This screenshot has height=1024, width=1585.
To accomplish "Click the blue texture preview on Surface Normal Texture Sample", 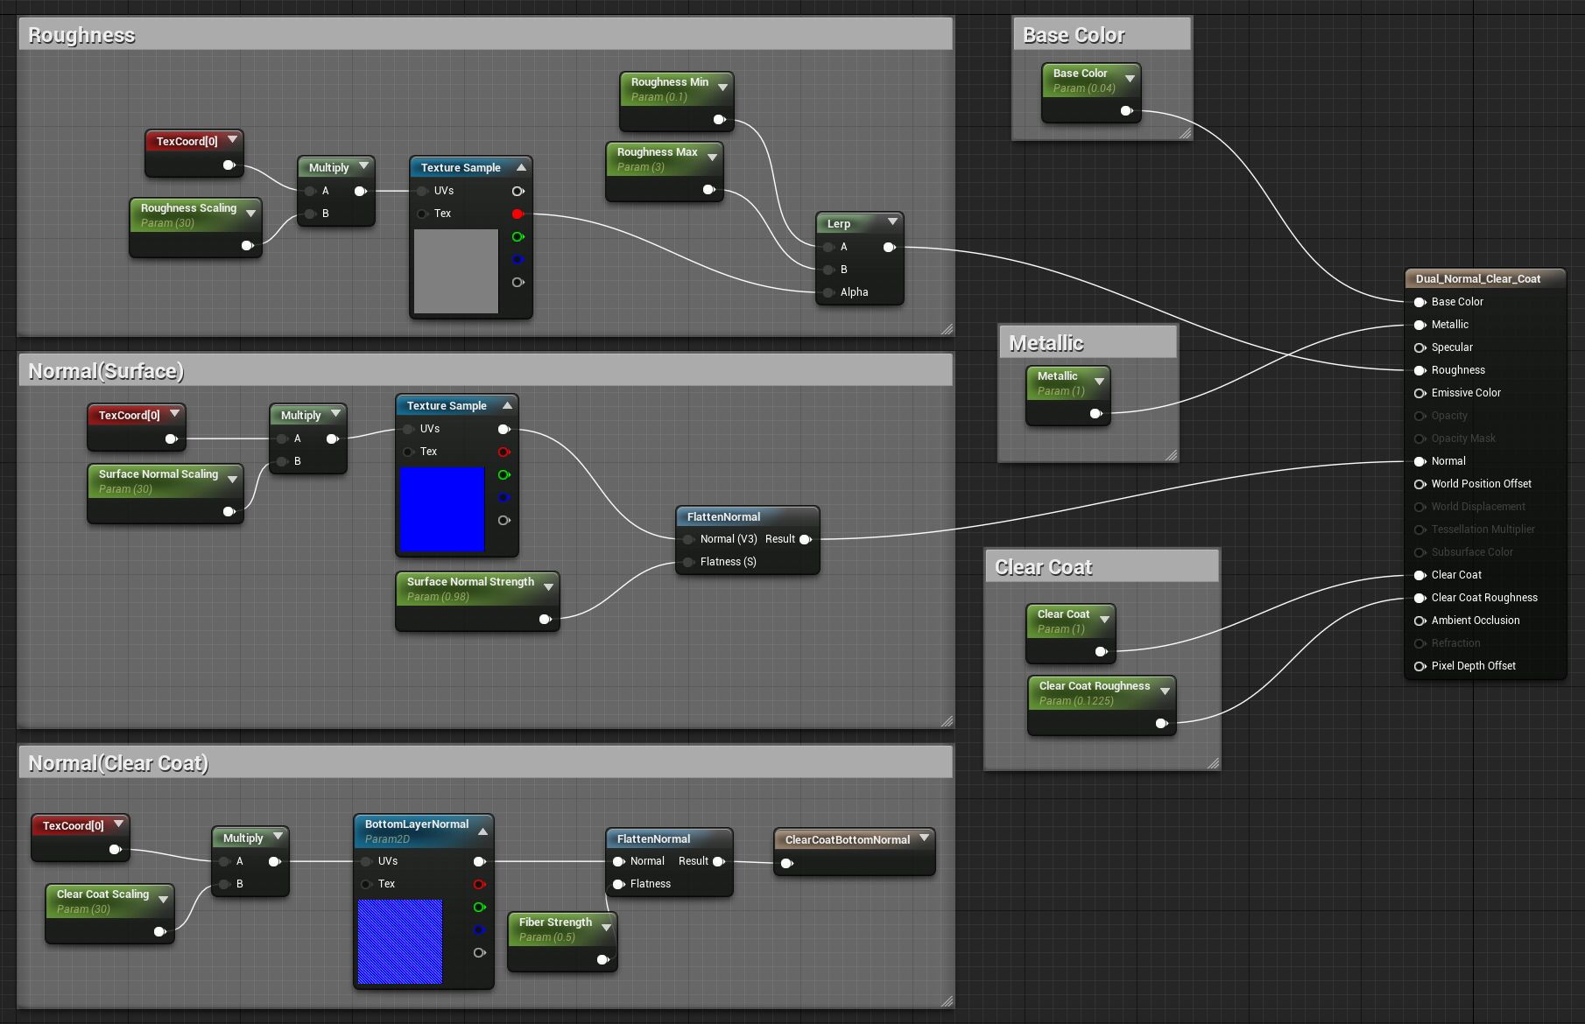I will tap(443, 509).
